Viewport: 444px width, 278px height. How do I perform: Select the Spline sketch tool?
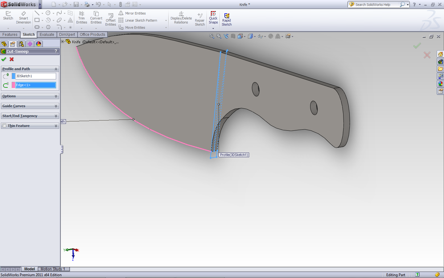[59, 13]
